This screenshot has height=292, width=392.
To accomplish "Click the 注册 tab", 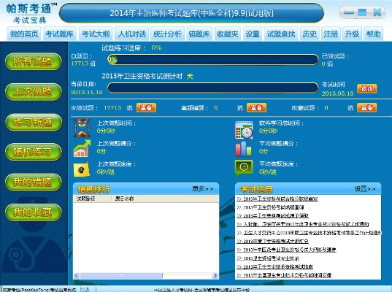I will pyautogui.click(x=331, y=34).
